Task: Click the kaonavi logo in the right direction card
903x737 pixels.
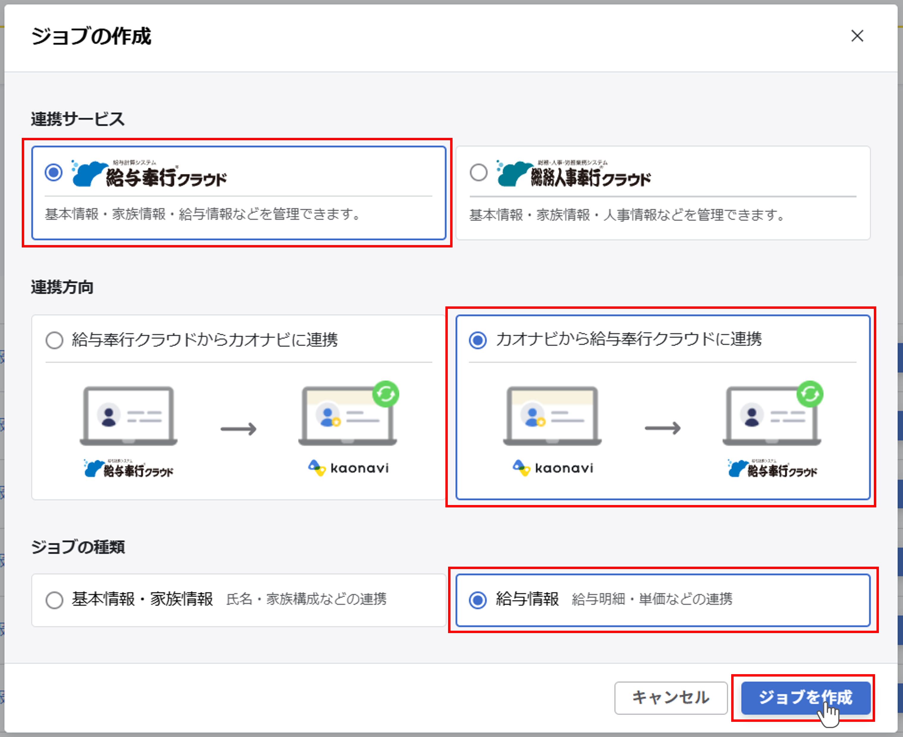Action: 553,468
